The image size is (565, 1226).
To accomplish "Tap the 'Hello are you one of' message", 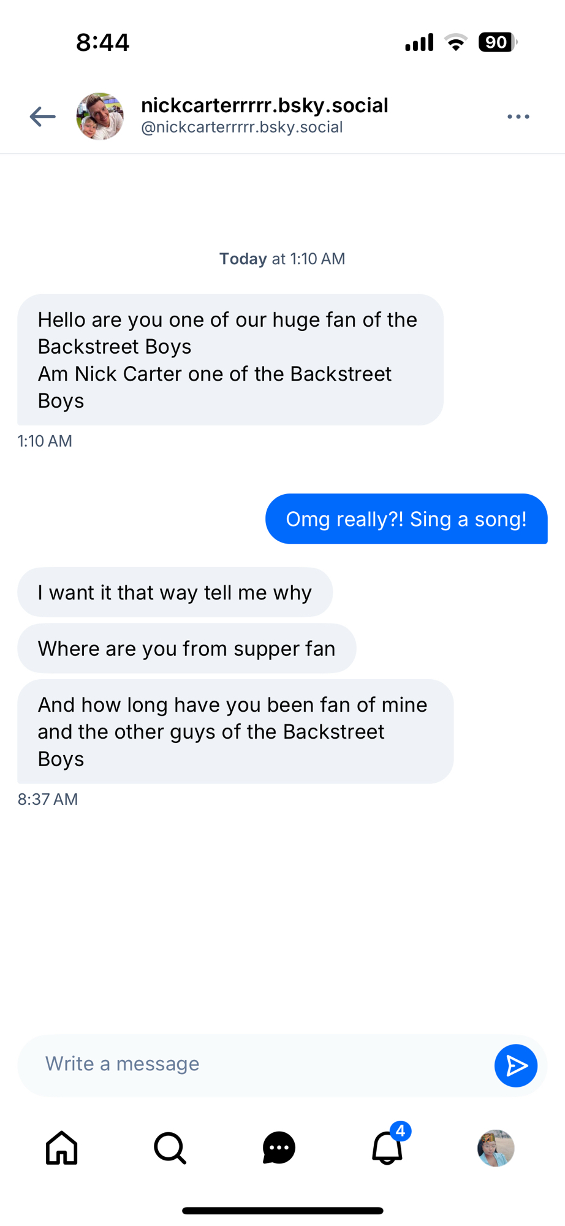I will 230,360.
